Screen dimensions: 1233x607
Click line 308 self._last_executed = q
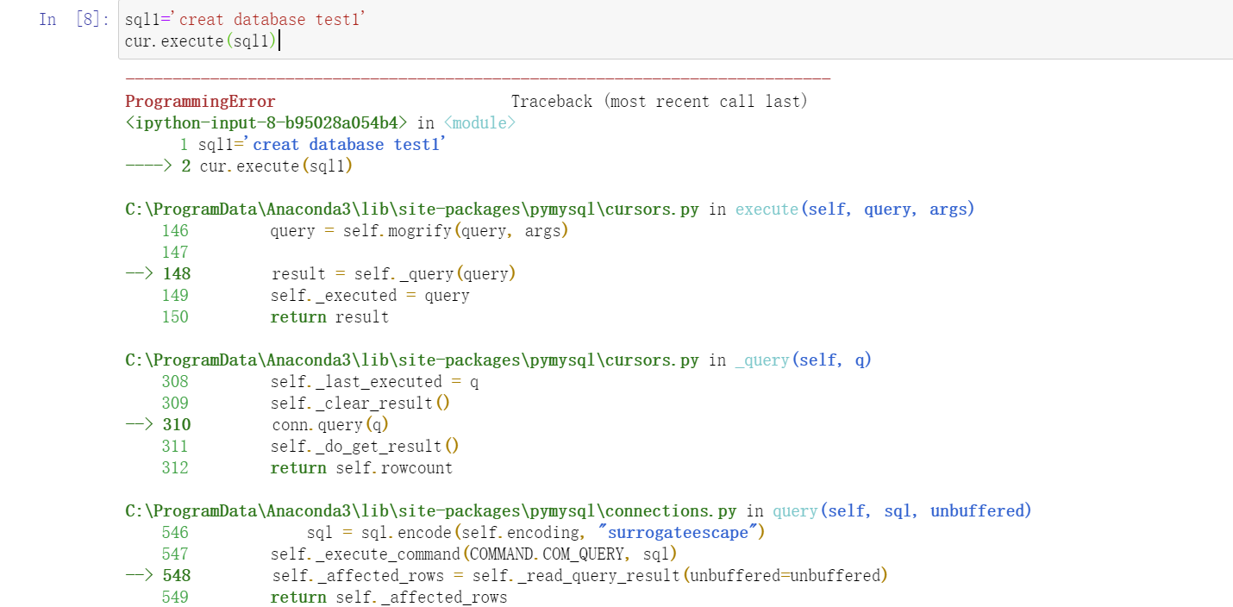click(x=374, y=382)
